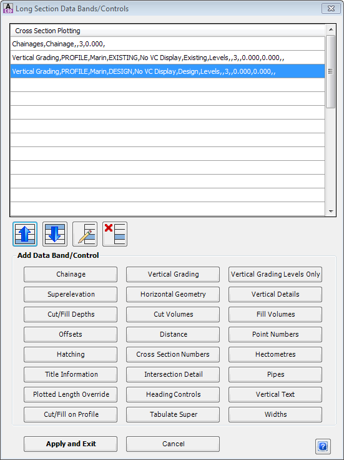
Task: Add Hatching control
Action: click(x=71, y=354)
